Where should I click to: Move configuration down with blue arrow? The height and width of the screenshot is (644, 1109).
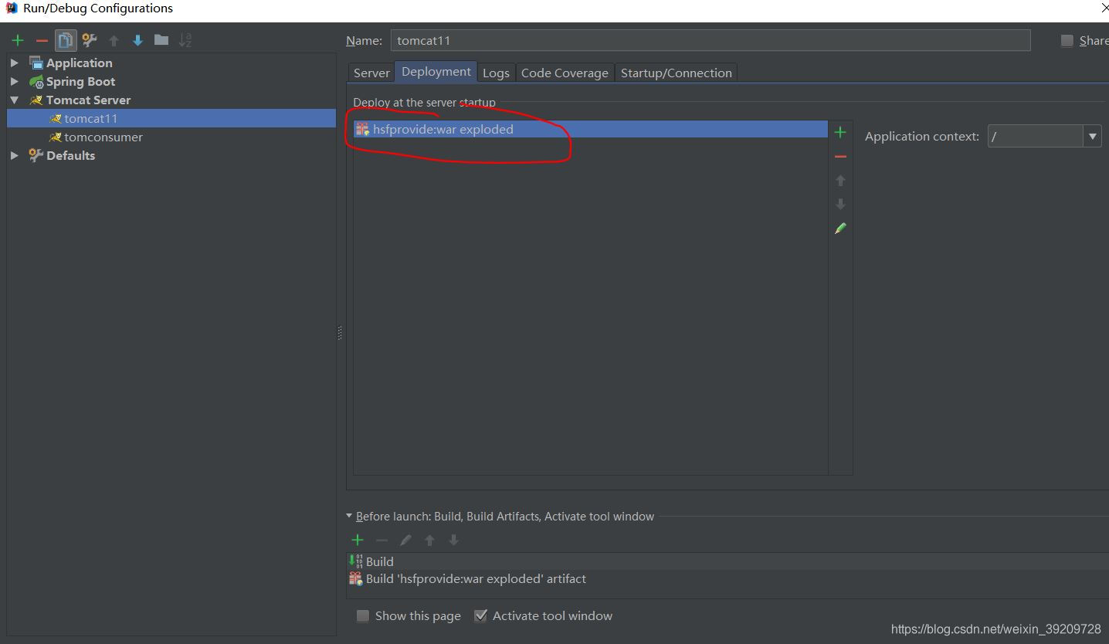point(137,40)
